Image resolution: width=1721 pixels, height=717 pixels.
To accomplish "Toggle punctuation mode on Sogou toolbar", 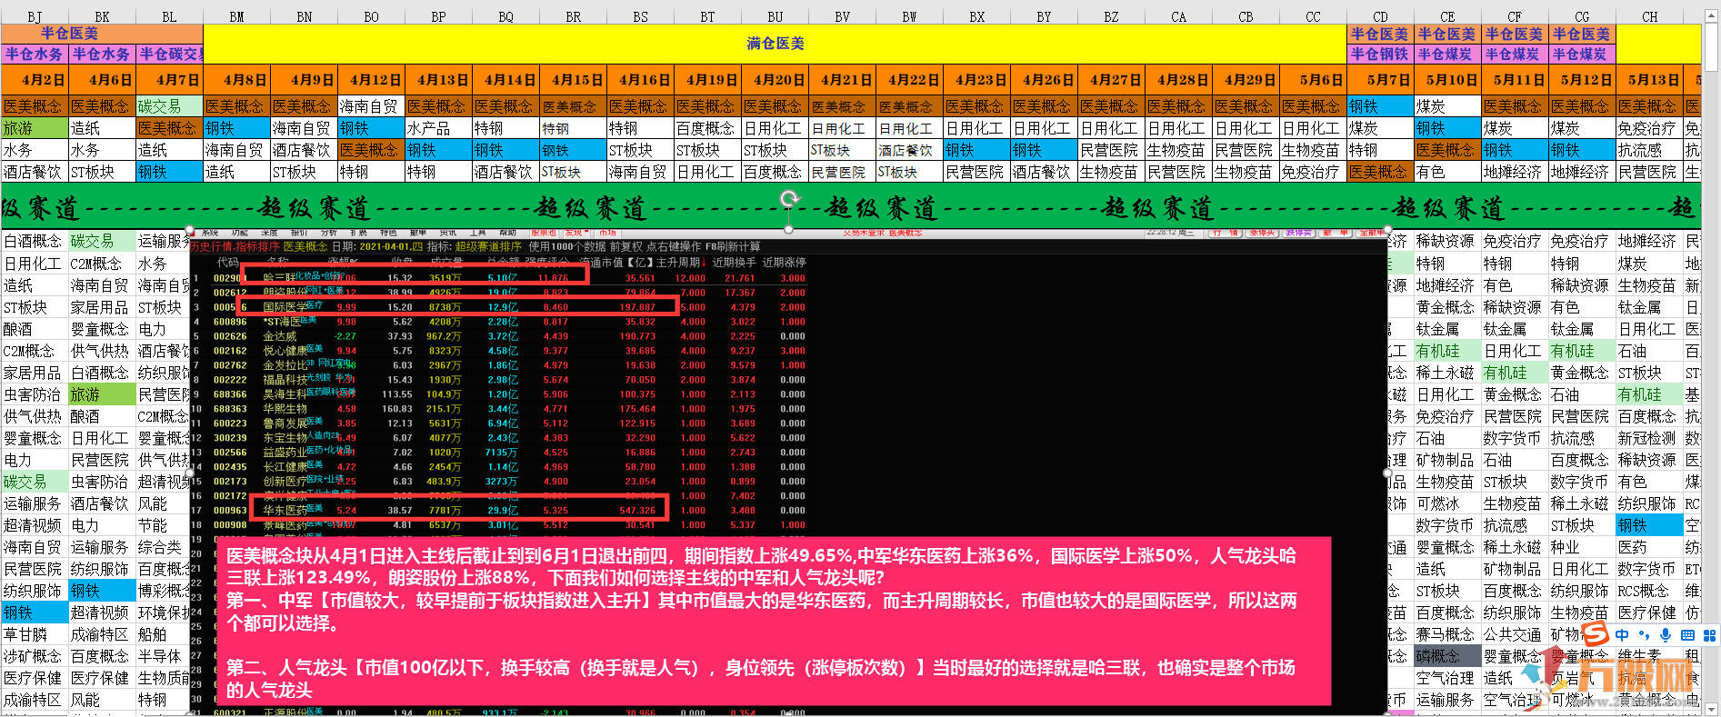I will point(1644,635).
